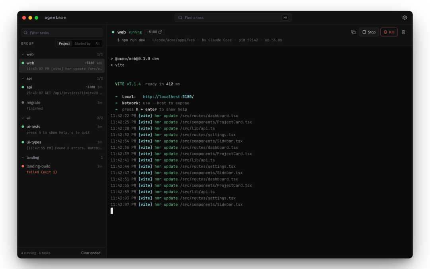Viewport: 430px width, 269px height.
Task: Click 'pid 59142' in header
Action: tap(248, 40)
